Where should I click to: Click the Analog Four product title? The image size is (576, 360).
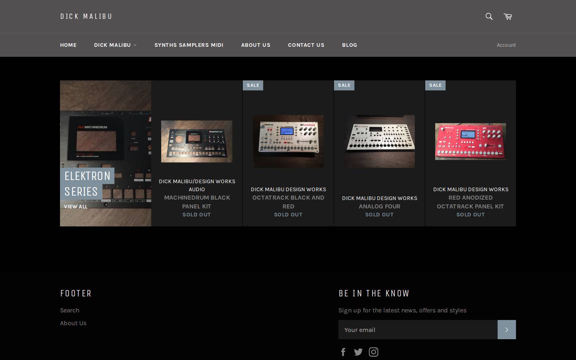[379, 206]
